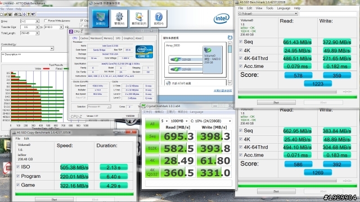The width and height of the screenshot is (360, 202).
Task: Switch to the Memory tab in CPU-Z
Action: [x=108, y=38]
